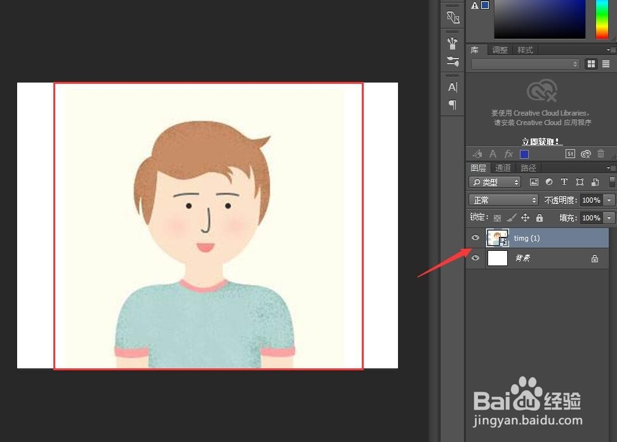Switch to the 样式 (Styles) tab
Image resolution: width=617 pixels, height=442 pixels.
coord(525,50)
